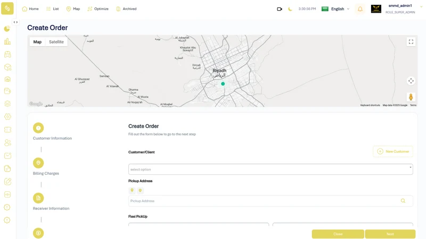
Task: Open the gear settings sidebar icon
Action: (x=7, y=116)
